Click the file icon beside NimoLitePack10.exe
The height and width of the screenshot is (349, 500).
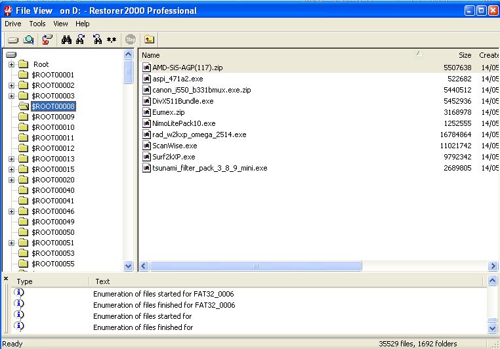pyautogui.click(x=146, y=123)
